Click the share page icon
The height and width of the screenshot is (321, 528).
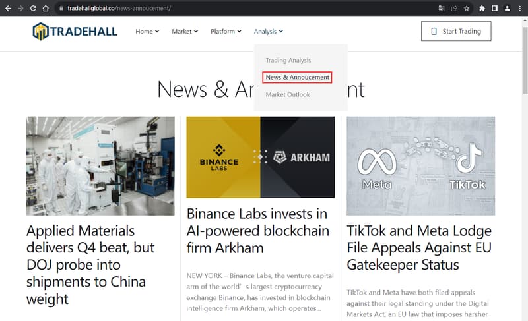[454, 8]
